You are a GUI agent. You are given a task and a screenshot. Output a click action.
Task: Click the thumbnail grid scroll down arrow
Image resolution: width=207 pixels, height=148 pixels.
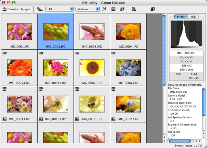coord(164,141)
